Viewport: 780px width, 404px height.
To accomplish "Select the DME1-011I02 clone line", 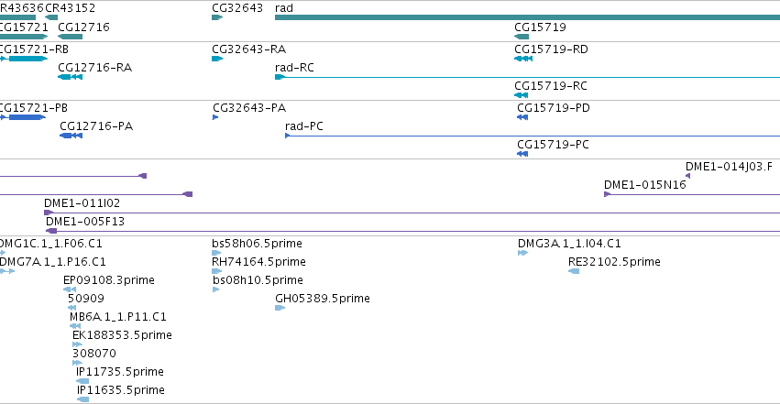I will point(412,213).
